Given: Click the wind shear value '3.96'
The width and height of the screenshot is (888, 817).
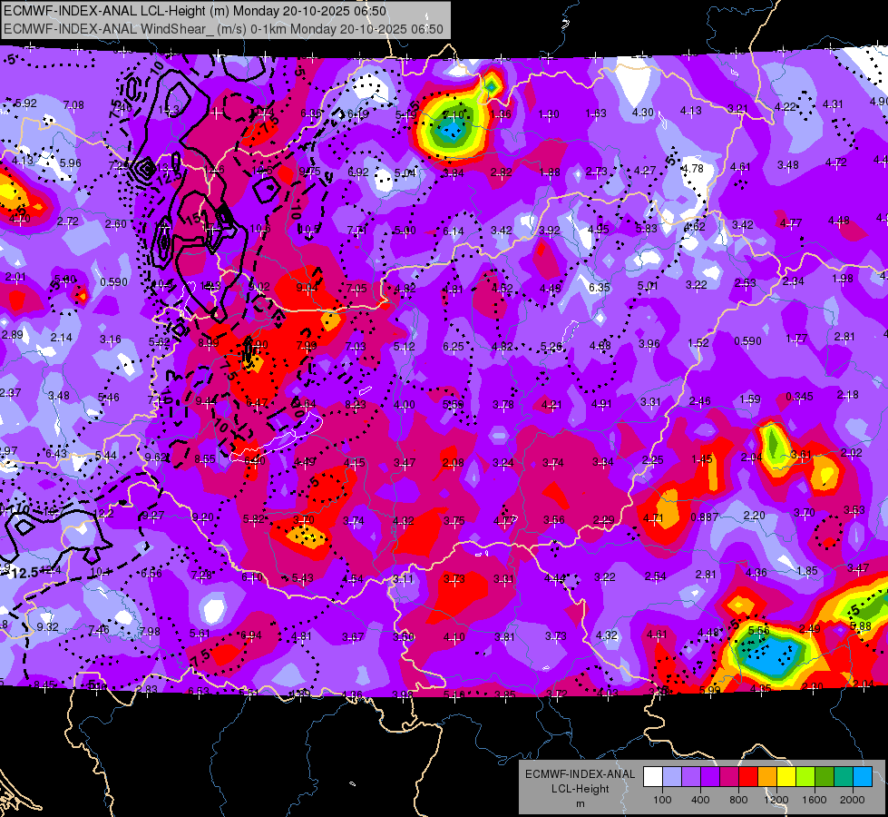Looking at the screenshot, I should [649, 343].
